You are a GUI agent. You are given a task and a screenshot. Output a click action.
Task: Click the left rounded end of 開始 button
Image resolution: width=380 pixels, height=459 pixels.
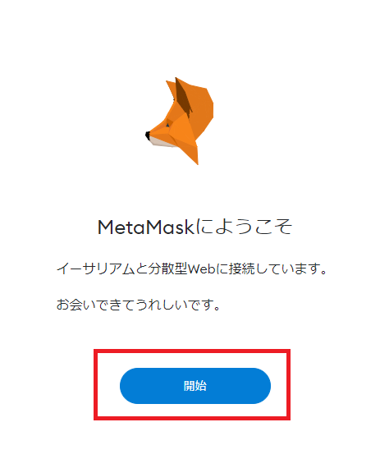pyautogui.click(x=130, y=386)
